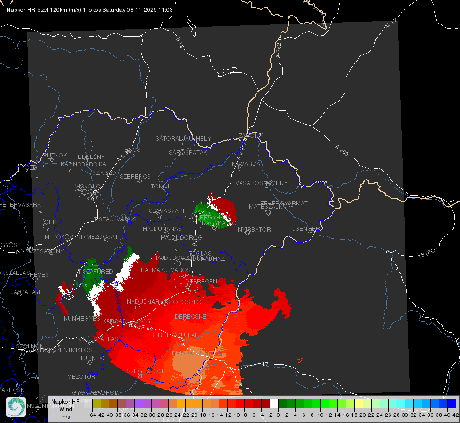Click the PETERVASARA city label
460x423 pixels.
21,204
